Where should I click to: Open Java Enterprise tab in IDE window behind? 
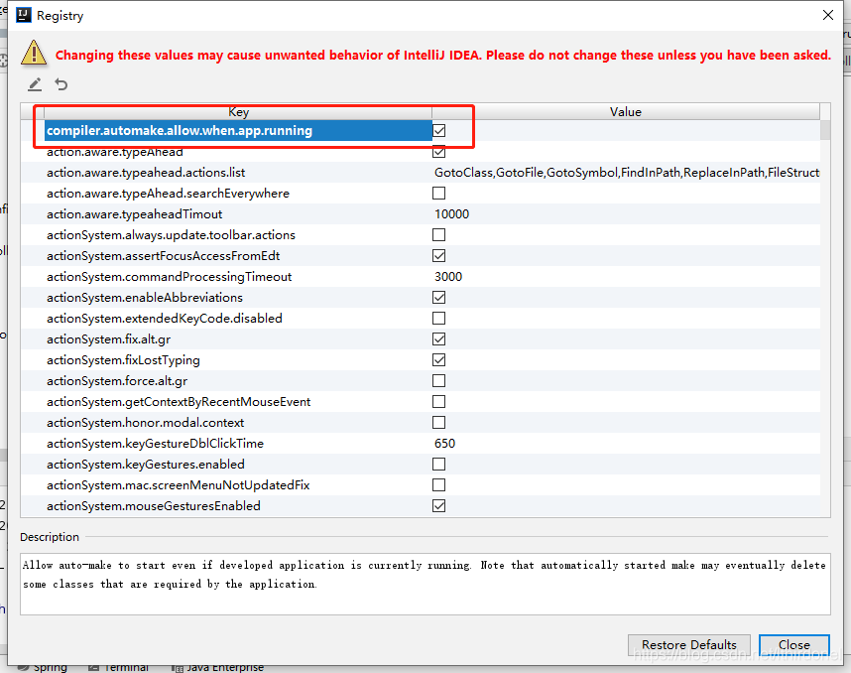218,668
